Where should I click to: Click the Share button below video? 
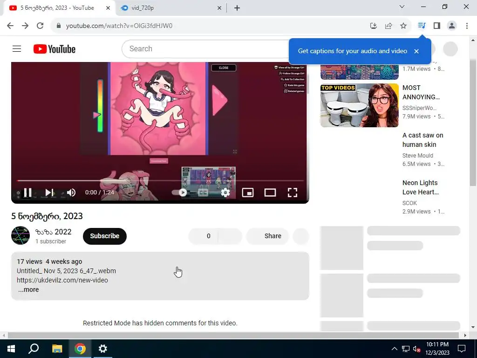point(267,236)
